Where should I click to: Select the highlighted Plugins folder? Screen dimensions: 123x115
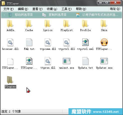tap(10, 82)
